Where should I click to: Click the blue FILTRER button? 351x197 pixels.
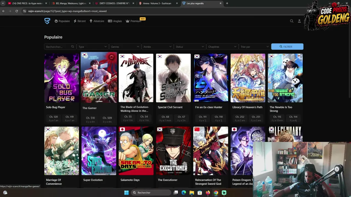[287, 47]
